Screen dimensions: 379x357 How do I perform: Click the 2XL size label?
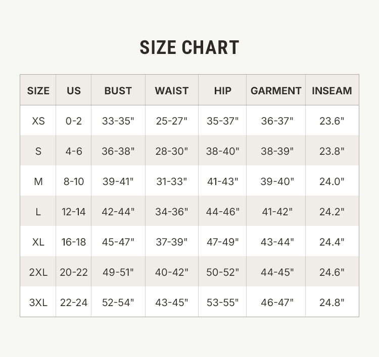[38, 272]
